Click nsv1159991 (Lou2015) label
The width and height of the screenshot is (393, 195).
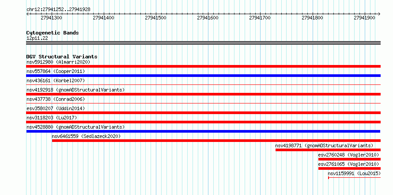[x=354, y=173]
